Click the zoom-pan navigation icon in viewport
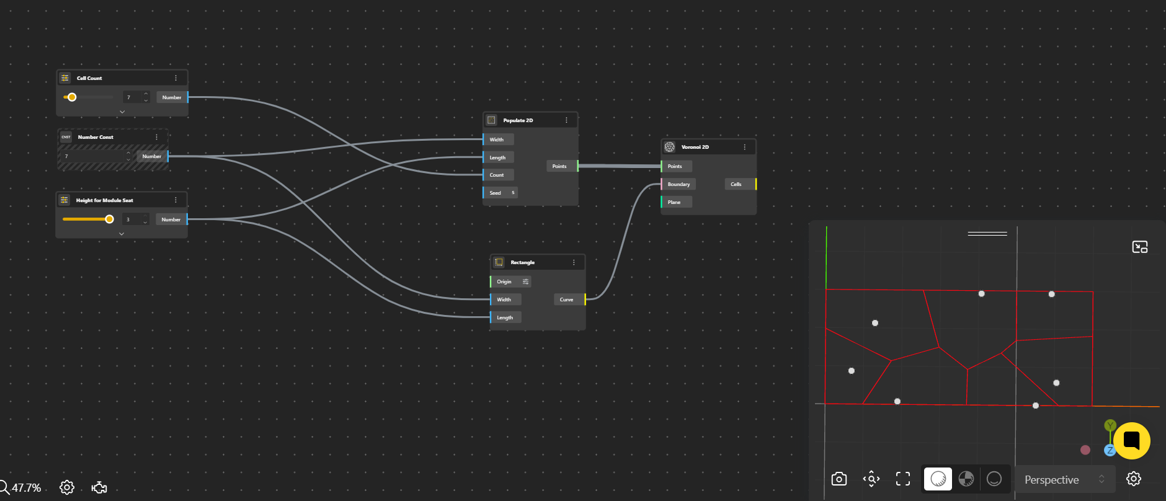Viewport: 1166px width, 501px height. pyautogui.click(x=871, y=479)
